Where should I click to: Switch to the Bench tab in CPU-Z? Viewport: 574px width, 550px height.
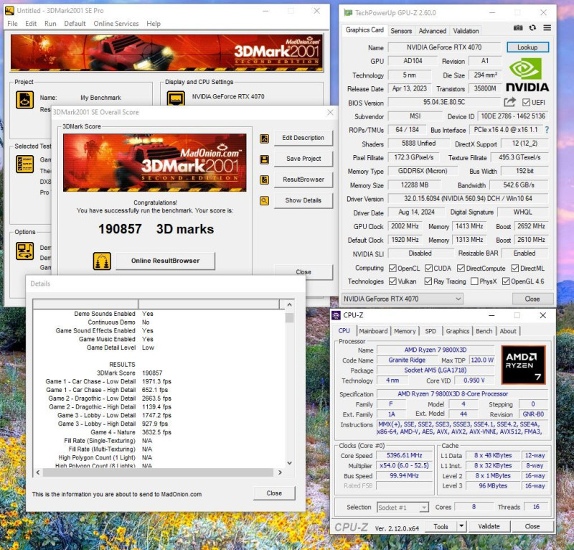pos(484,331)
